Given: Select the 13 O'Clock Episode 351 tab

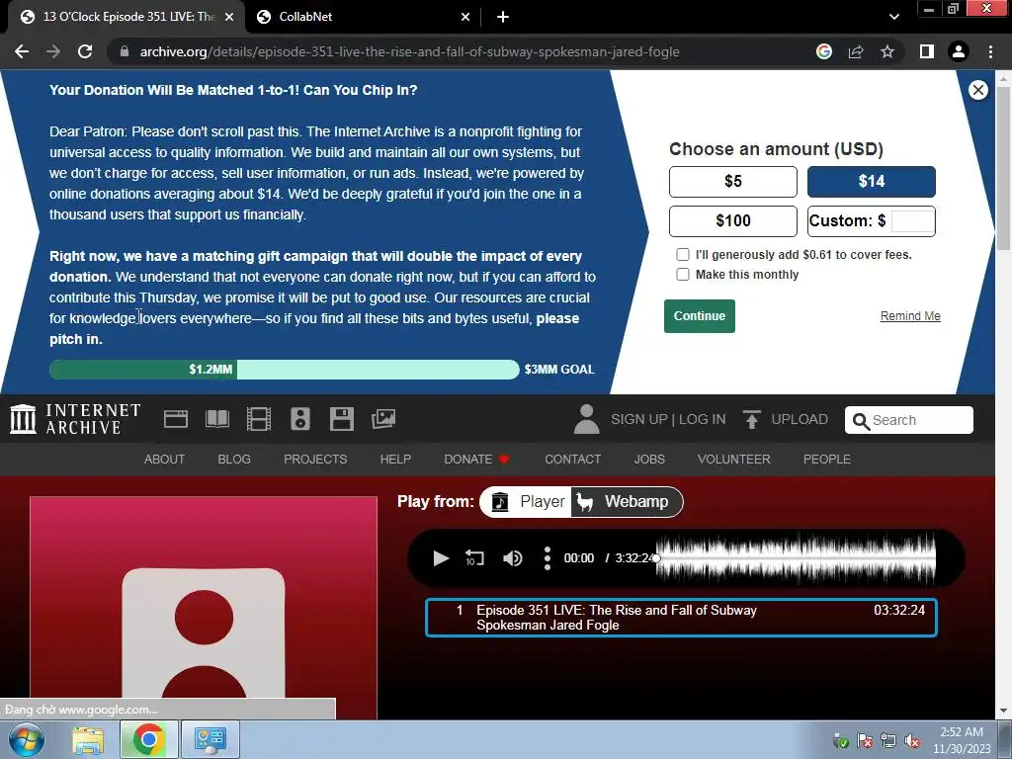Looking at the screenshot, I should click(x=126, y=17).
